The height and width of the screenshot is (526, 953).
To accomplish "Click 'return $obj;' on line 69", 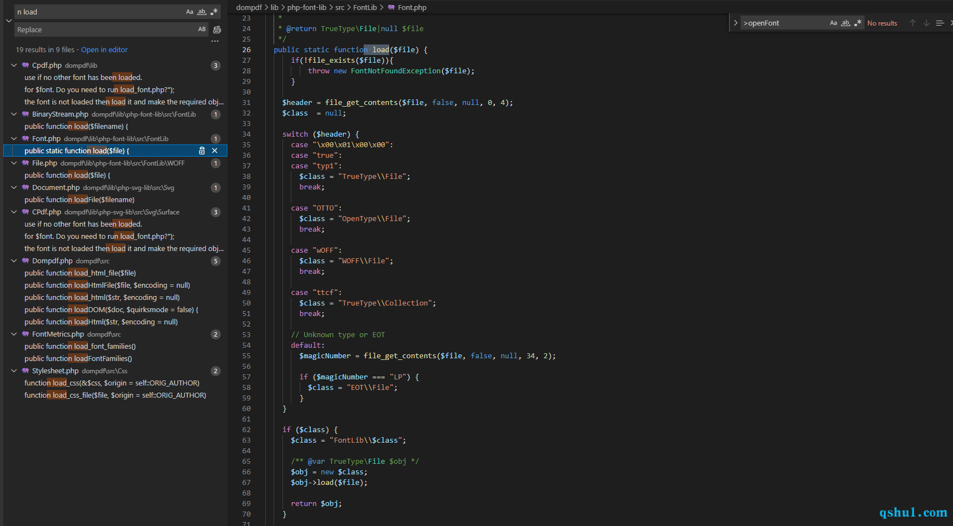I will pos(316,503).
